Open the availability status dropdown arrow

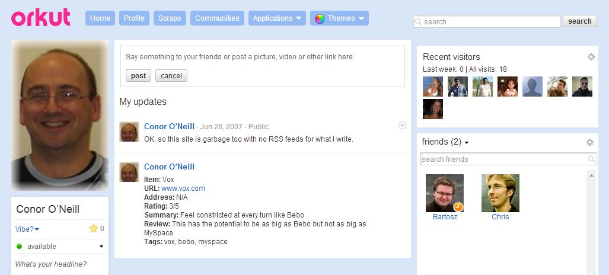(101, 247)
